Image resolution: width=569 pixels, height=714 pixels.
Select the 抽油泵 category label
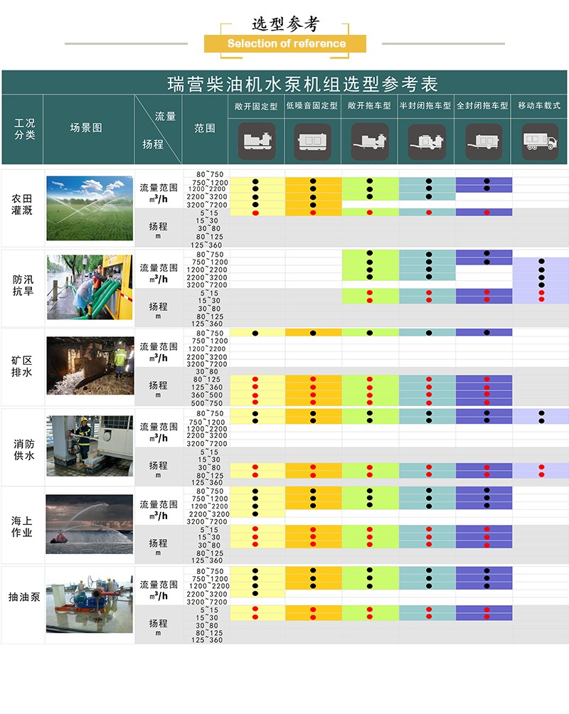(24, 597)
